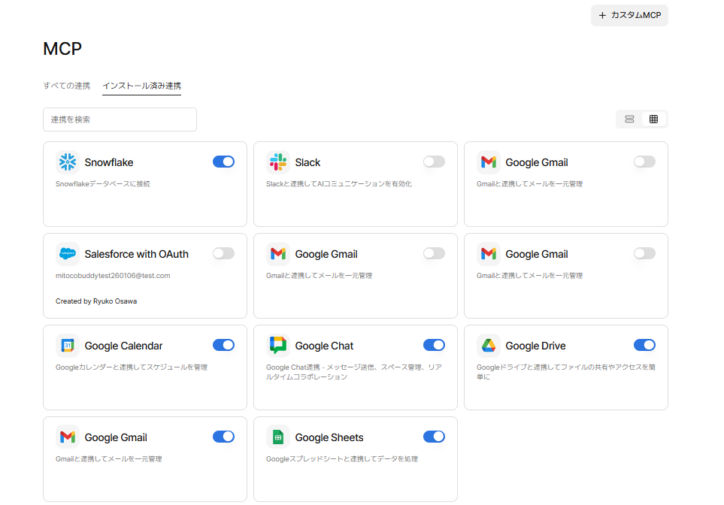
Task: Switch to list view layout icon
Action: pos(629,119)
